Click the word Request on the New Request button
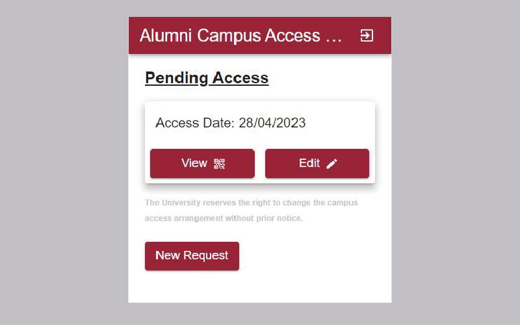 [205, 255]
